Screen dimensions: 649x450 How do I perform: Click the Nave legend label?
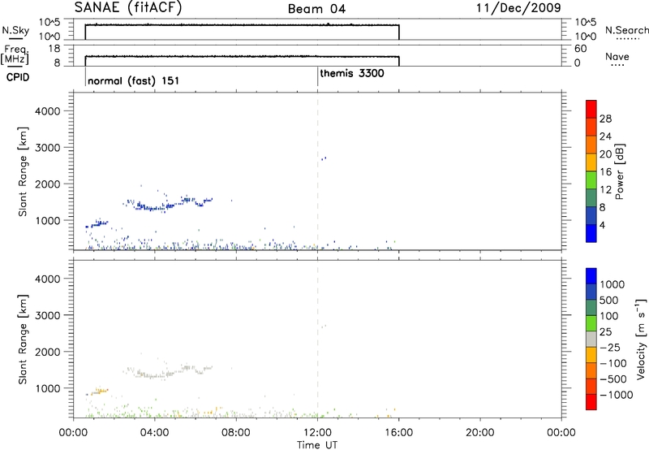tap(617, 56)
